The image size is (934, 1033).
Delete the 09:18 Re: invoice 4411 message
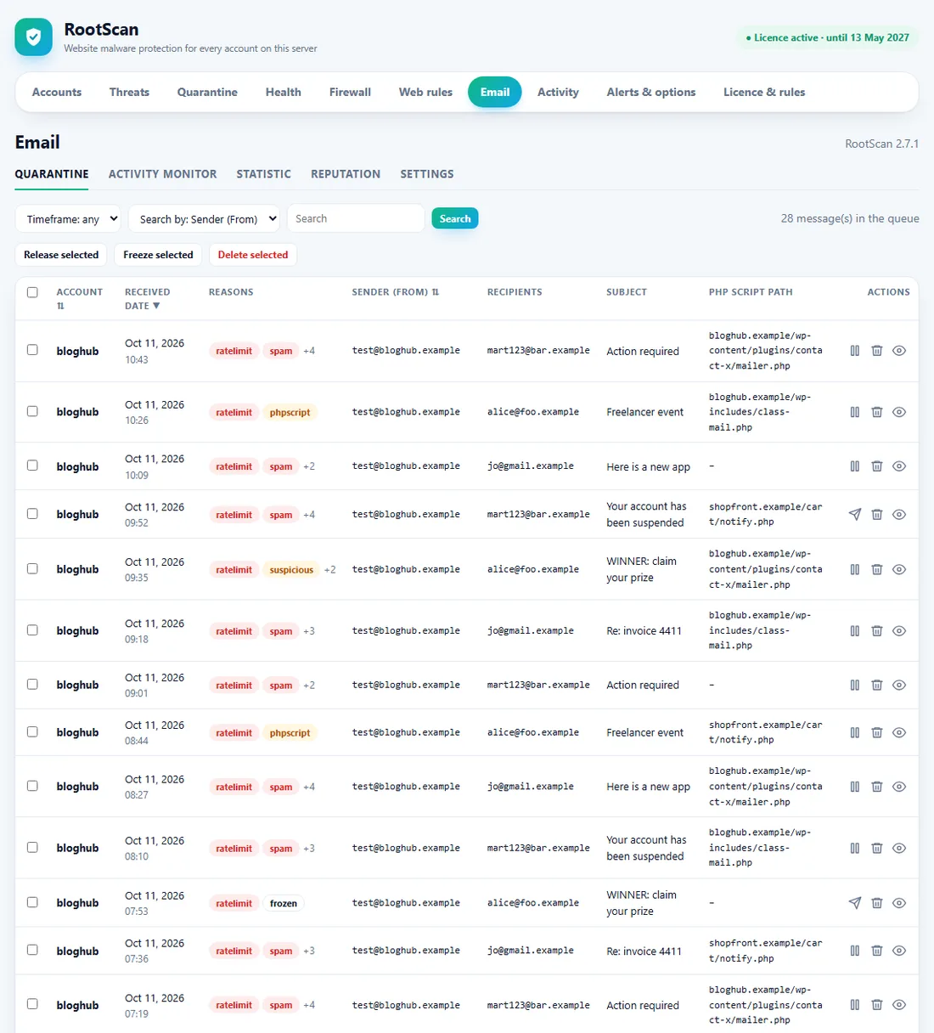pyautogui.click(x=877, y=631)
